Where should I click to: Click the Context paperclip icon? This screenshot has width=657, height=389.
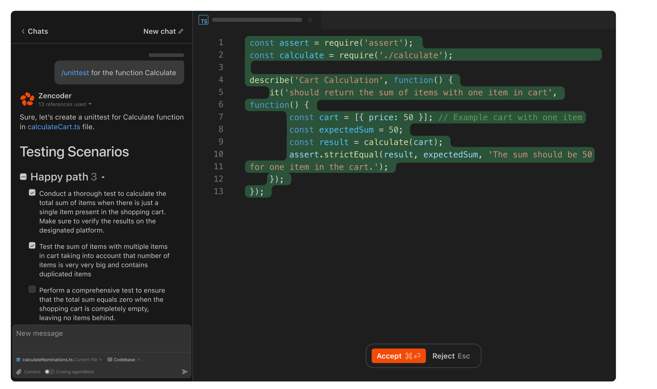coord(19,372)
